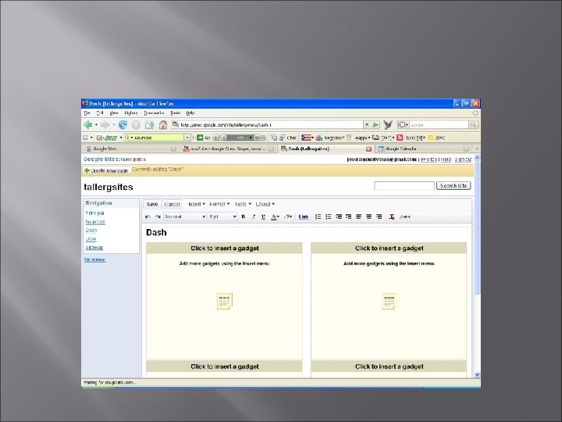
Task: Open the home page icon
Action: tap(163, 125)
